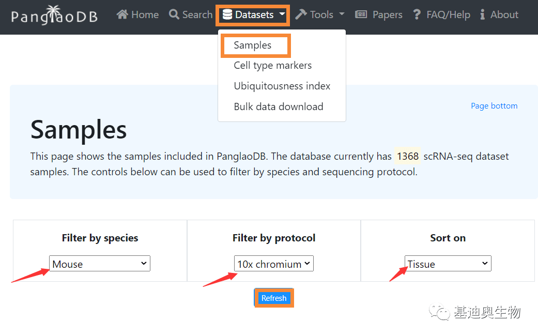Viewport: 538px width, 336px height.
Task: Click the Datasets database stack icon
Action: [227, 14]
